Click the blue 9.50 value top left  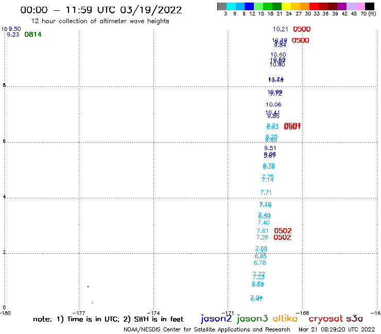point(15,29)
